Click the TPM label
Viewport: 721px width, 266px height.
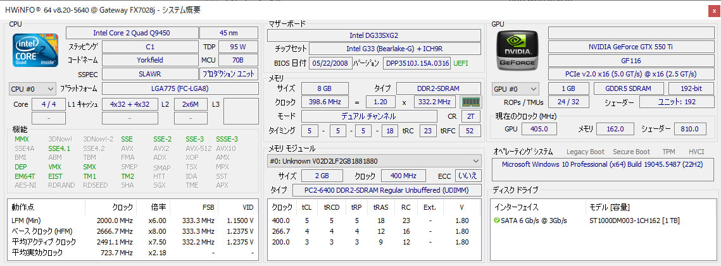(668, 152)
